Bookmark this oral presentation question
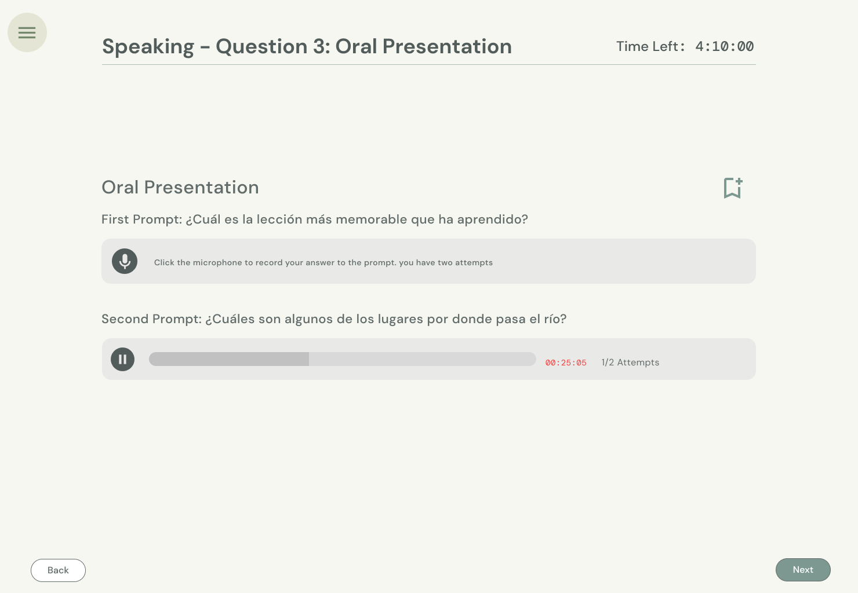The height and width of the screenshot is (593, 858). click(x=733, y=188)
